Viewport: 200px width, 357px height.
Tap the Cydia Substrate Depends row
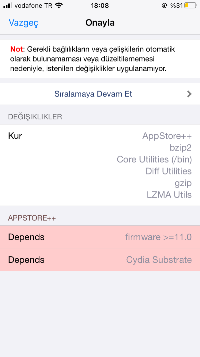pyautogui.click(x=100, y=260)
